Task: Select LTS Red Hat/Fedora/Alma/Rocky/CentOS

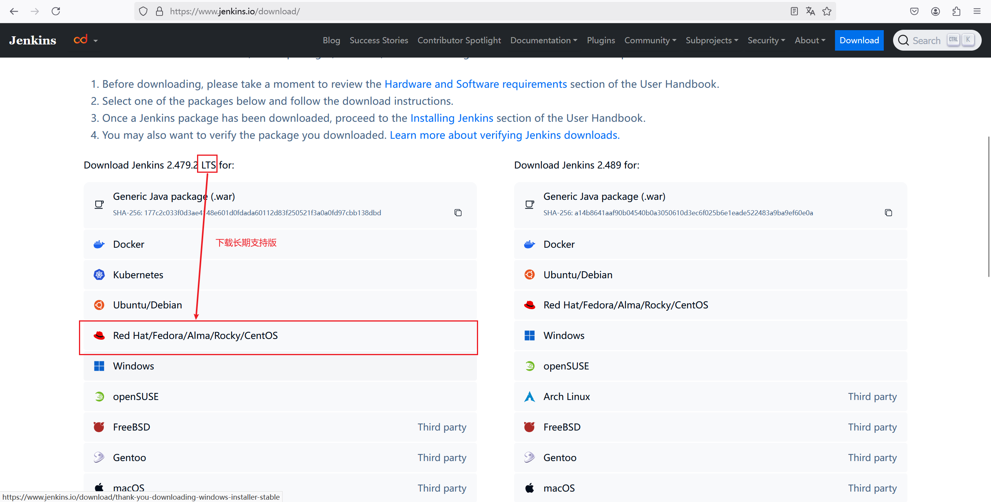Action: (x=280, y=335)
